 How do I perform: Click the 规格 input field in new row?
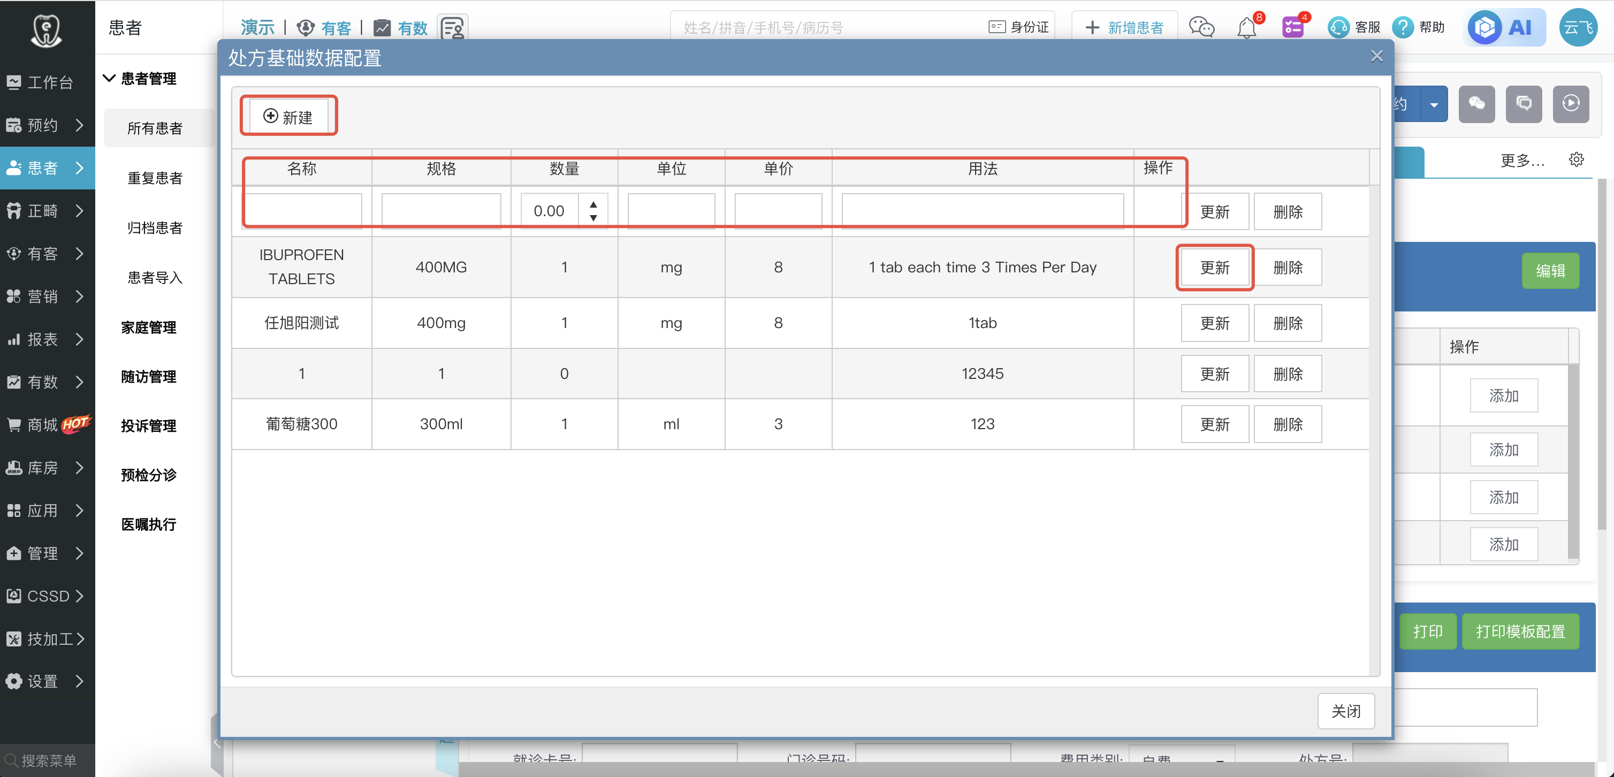(x=441, y=211)
